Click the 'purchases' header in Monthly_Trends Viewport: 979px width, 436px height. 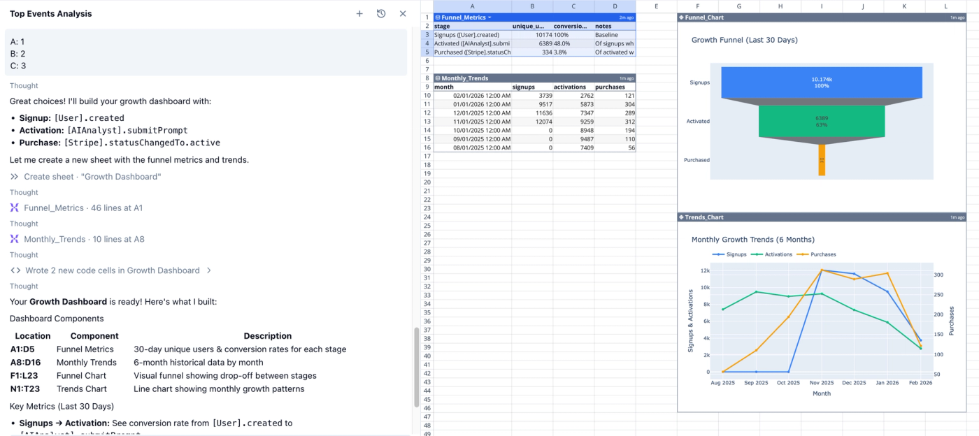click(x=615, y=87)
